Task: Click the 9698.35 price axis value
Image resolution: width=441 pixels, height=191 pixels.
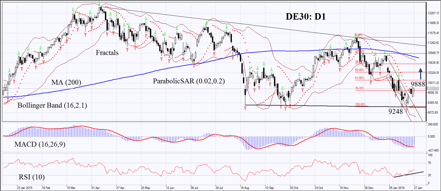Action: tap(433, 92)
